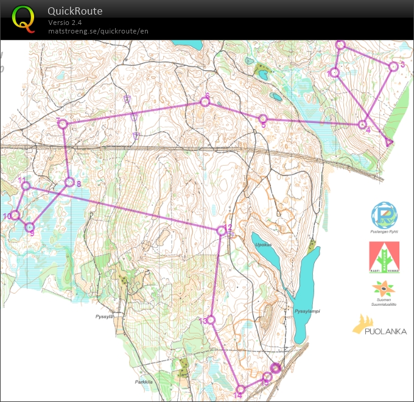Click control circle 14 at bottom
Viewport: 414px width, 402px height.
240,389
